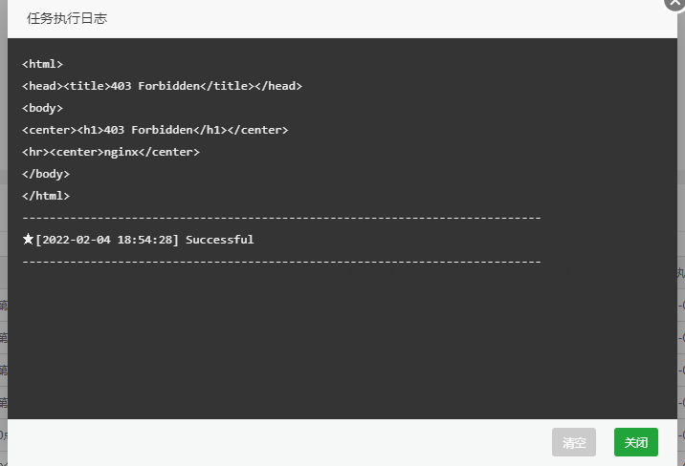Click the dashed separator above the timestamp
Image resolution: width=685 pixels, height=466 pixels.
(282, 218)
